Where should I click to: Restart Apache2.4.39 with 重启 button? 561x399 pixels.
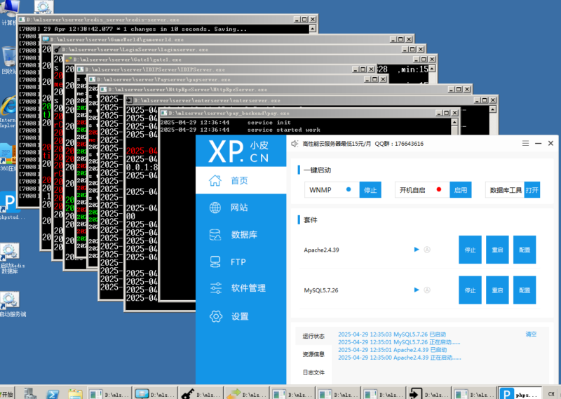click(497, 250)
